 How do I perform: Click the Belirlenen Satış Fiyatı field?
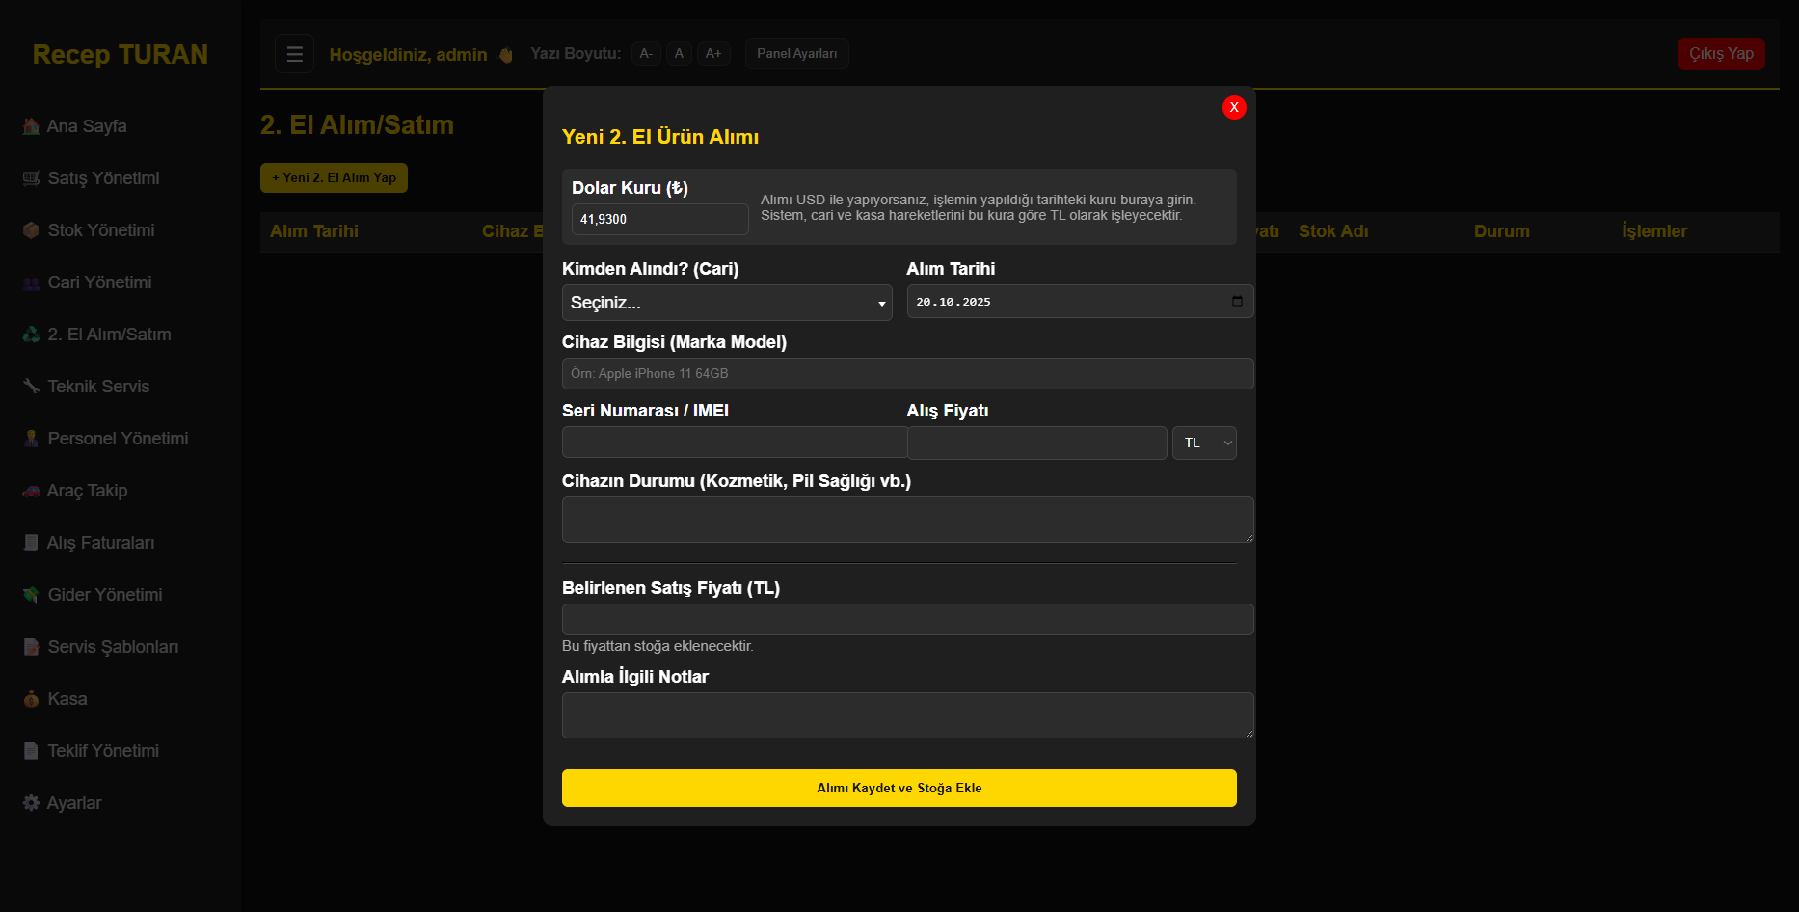(906, 620)
